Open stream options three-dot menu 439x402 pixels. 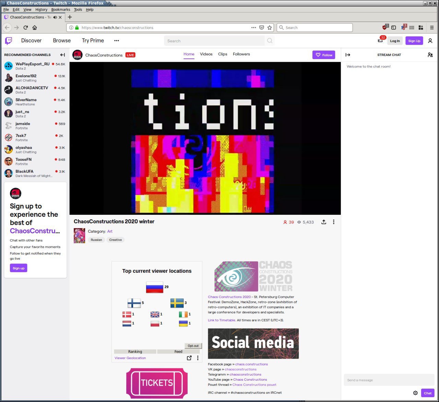[333, 222]
